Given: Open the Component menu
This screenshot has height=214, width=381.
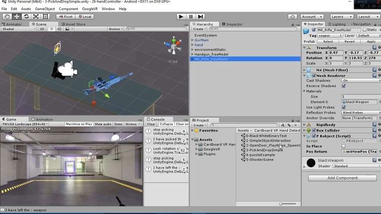Looking at the screenshot, I should click(68, 9).
